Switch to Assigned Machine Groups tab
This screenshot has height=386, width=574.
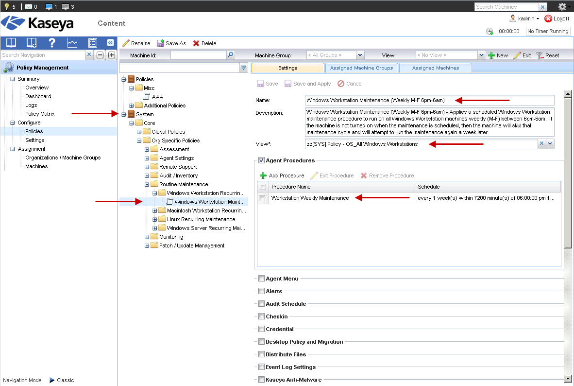click(x=361, y=68)
